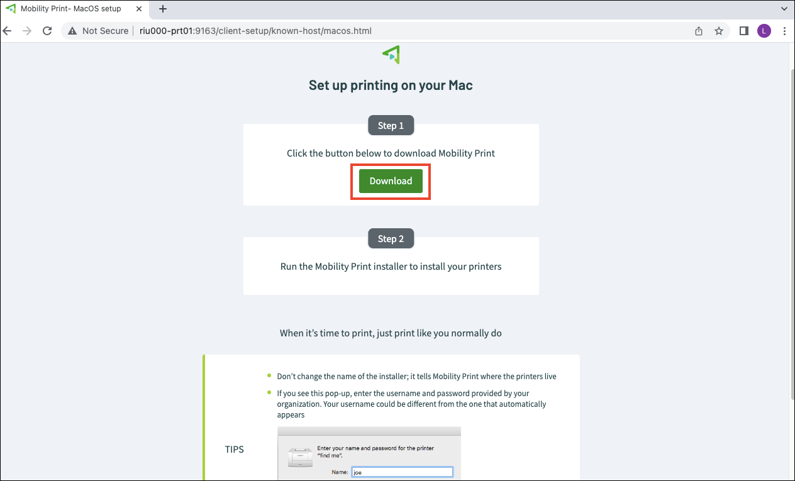Bookmark this page using the star icon
Image resolution: width=795 pixels, height=481 pixels.
pos(719,30)
